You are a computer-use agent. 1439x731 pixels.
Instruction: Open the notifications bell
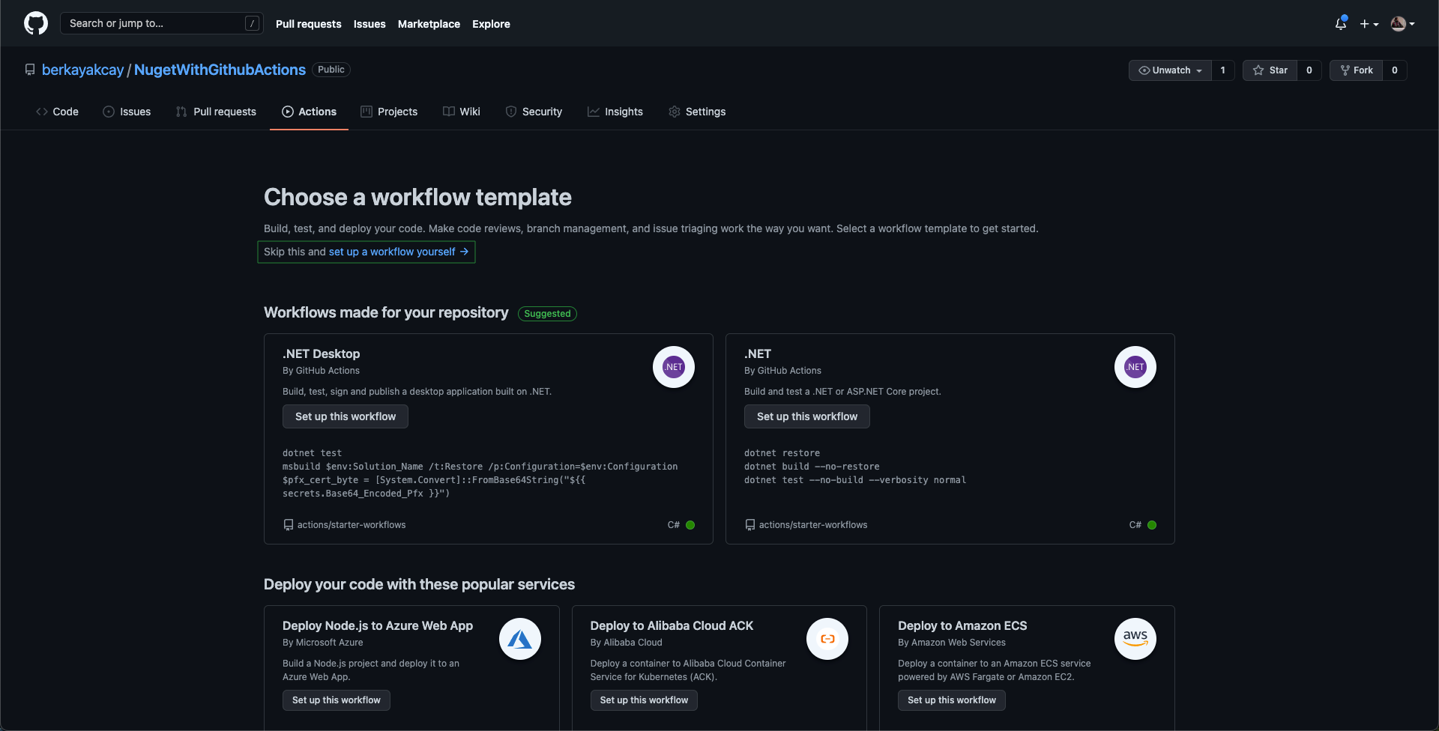coord(1340,24)
